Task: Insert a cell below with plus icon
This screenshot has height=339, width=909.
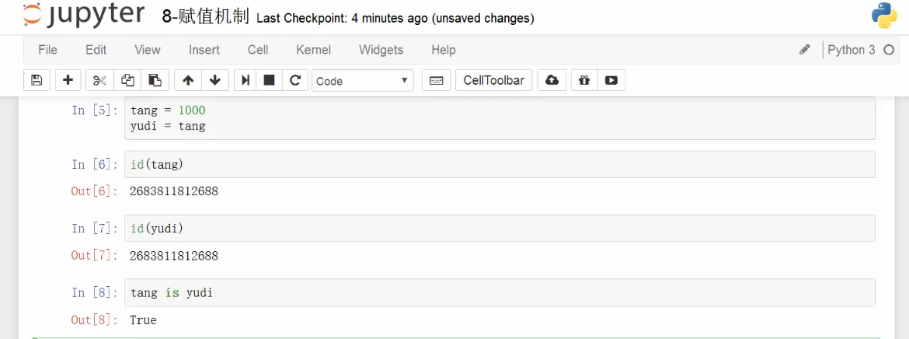Action: tap(68, 80)
